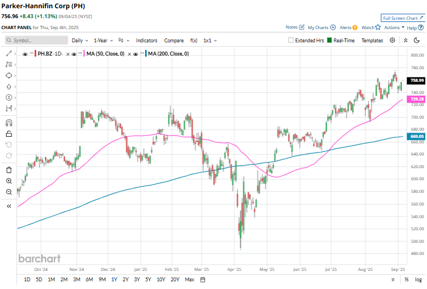Click the redo arrow icon
Image resolution: width=427 pixels, height=289 pixels.
tap(9, 155)
